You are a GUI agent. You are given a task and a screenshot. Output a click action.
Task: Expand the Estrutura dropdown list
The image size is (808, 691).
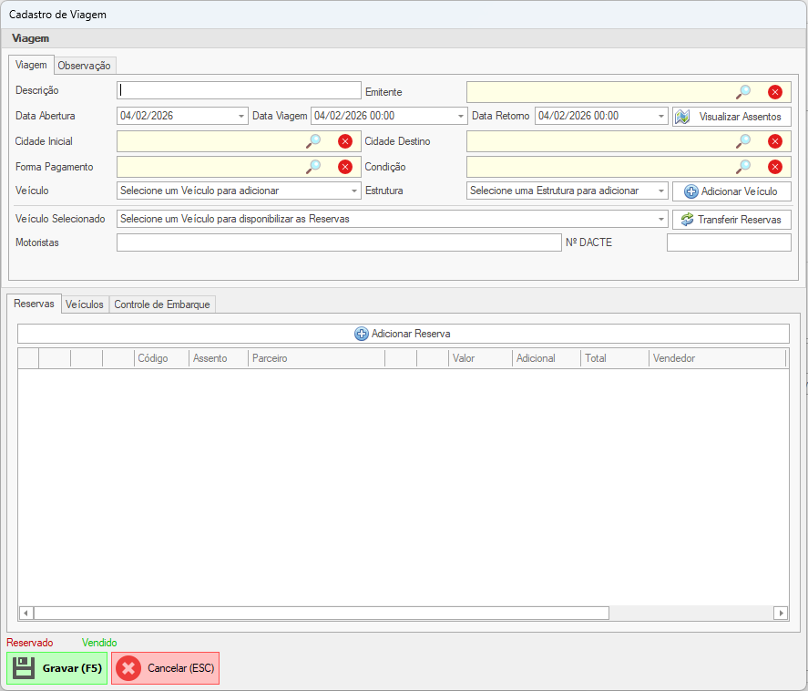[x=661, y=191]
